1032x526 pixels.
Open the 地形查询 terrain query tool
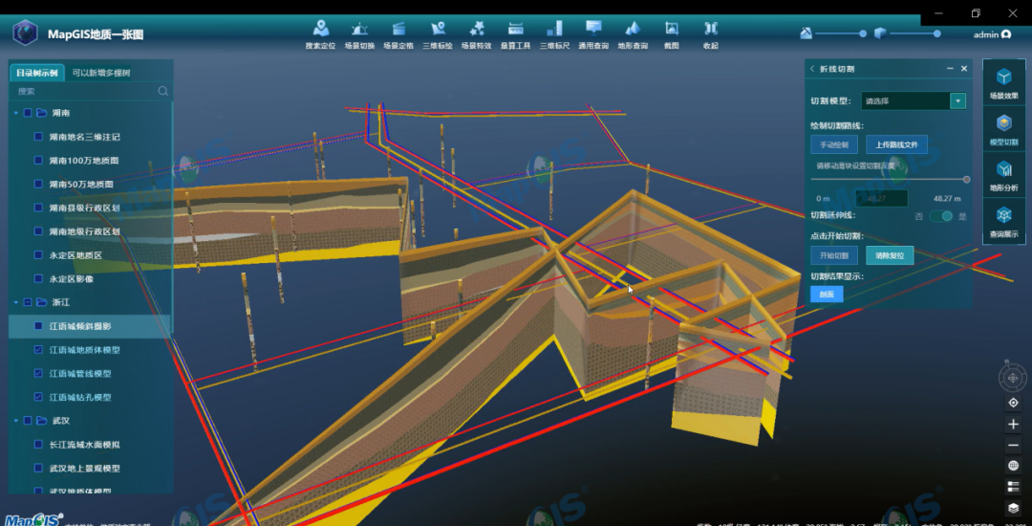point(633,34)
